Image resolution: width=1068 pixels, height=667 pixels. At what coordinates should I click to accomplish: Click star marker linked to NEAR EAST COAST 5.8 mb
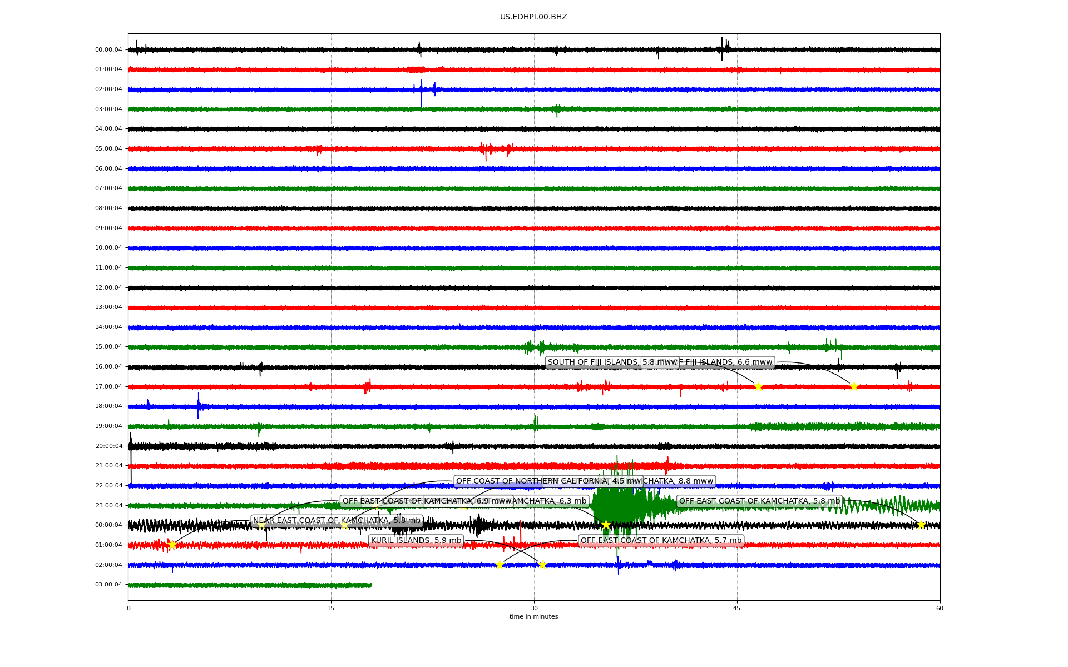172,545
